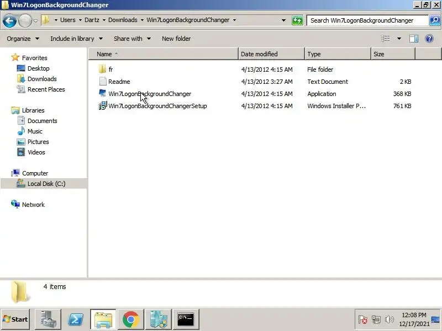Screen dimensions: 442x331
Task: Open Downloads under Favorites
Action: (42, 79)
